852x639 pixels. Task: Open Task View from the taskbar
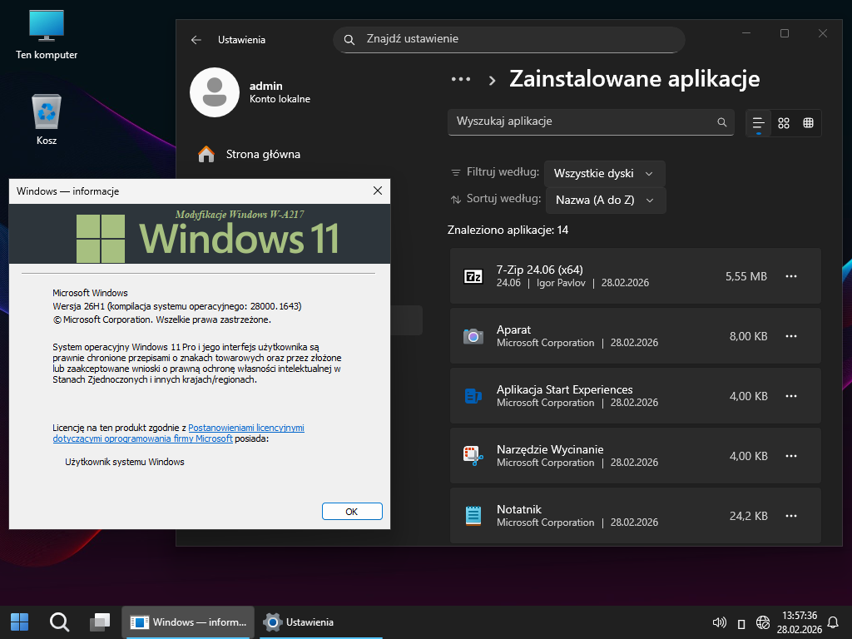[101, 622]
